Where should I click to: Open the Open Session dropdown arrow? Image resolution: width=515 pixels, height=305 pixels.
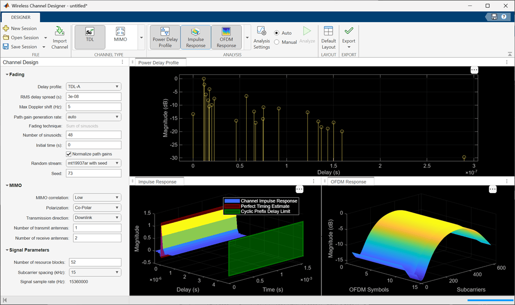46,37
